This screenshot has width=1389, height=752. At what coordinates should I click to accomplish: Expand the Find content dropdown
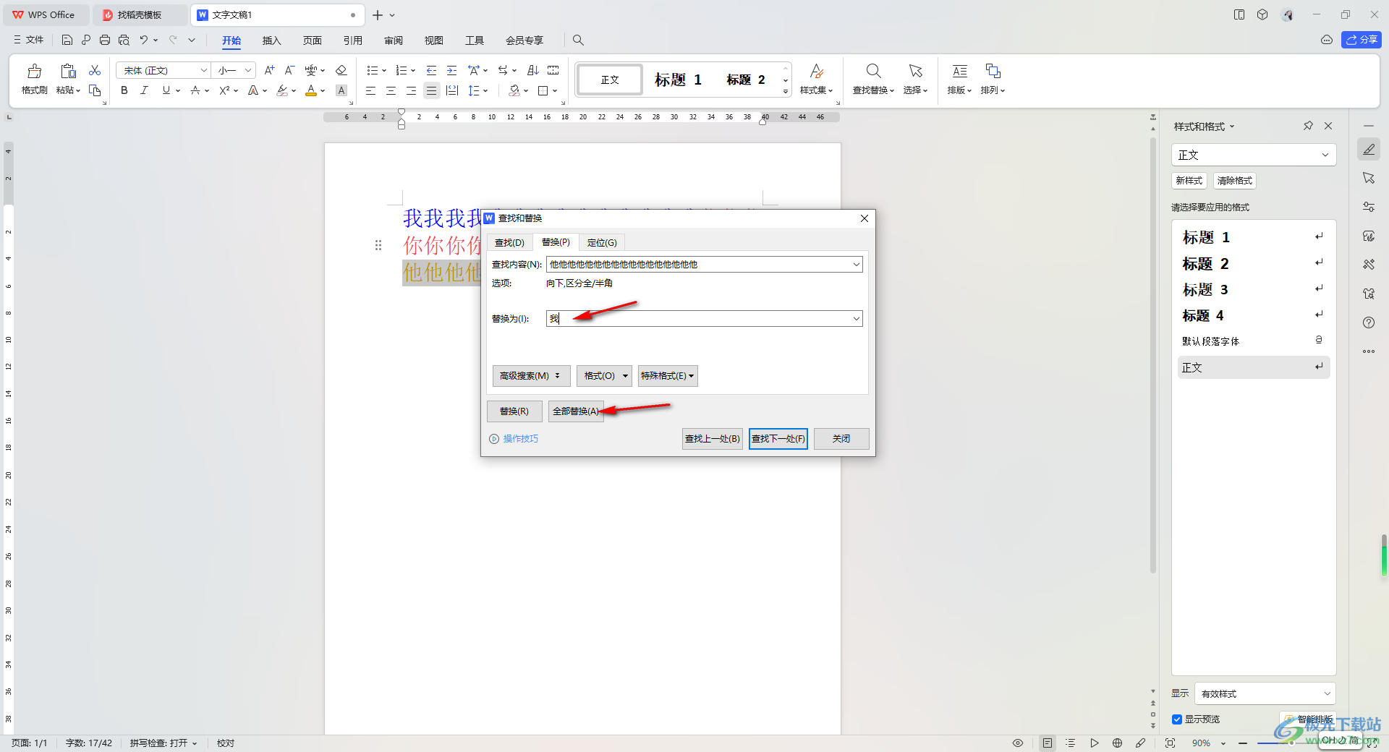[x=857, y=265]
